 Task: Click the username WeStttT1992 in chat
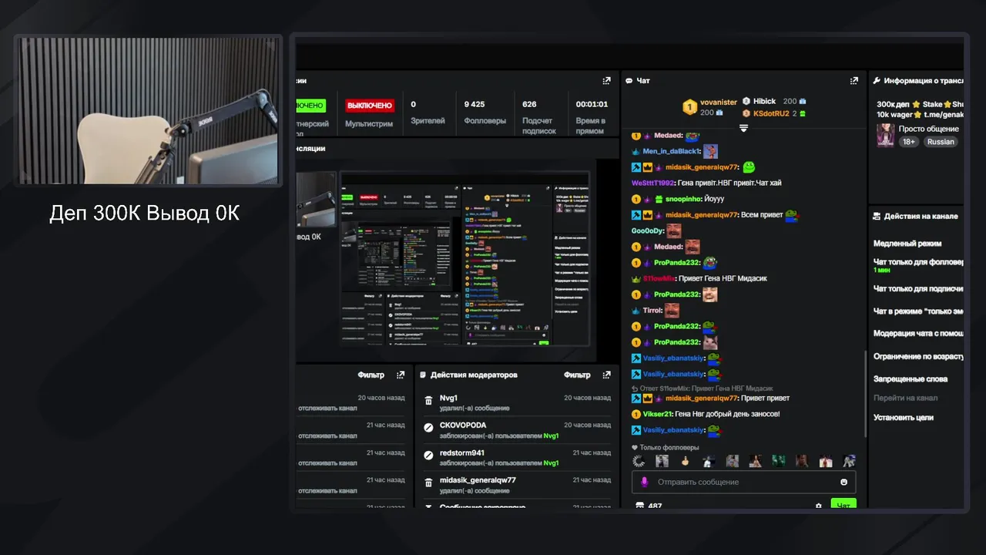click(653, 183)
